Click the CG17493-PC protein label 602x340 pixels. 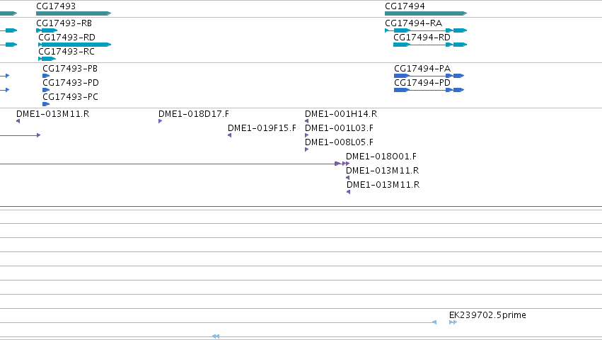(x=70, y=97)
